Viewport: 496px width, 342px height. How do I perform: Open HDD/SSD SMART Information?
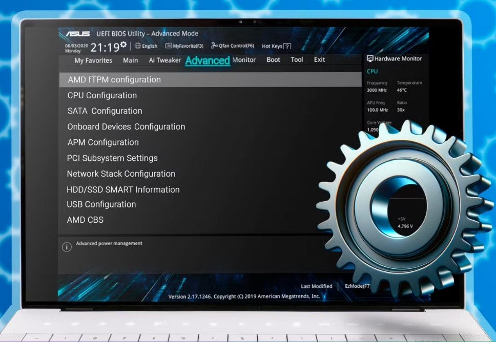(x=123, y=189)
